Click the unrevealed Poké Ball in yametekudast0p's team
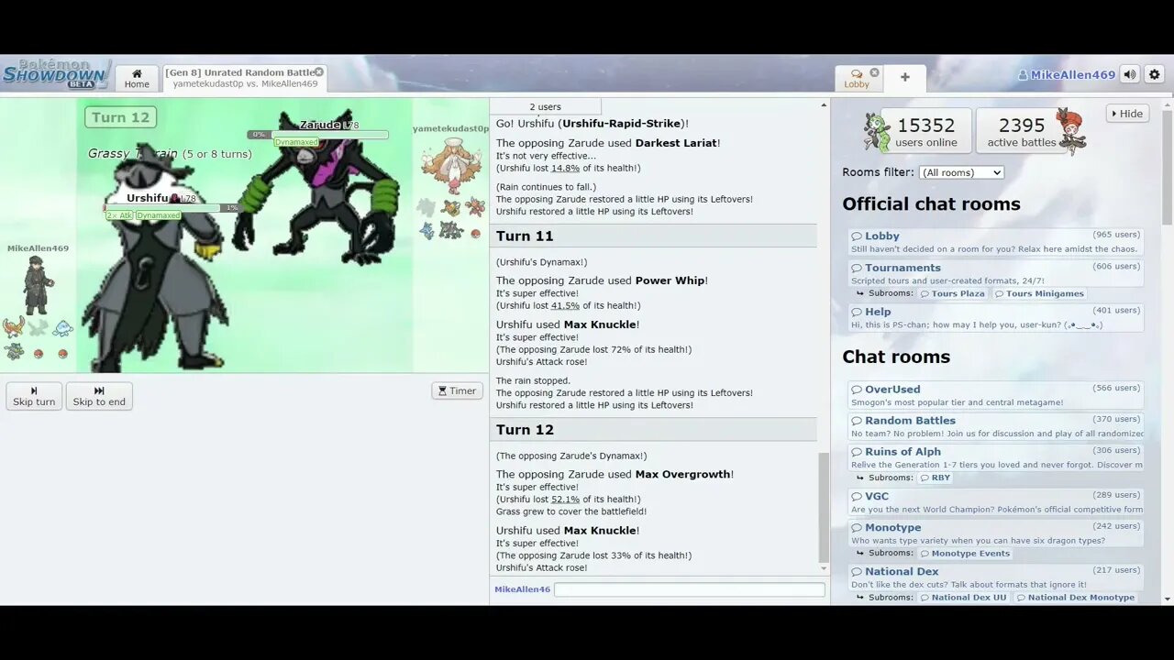Viewport: 1174px width, 660px height. (x=475, y=233)
